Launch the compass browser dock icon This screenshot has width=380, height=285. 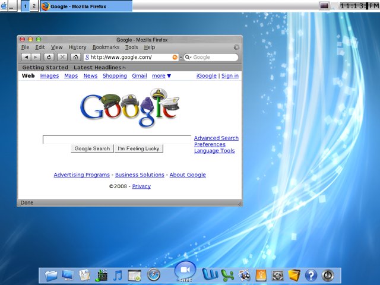[x=154, y=275]
